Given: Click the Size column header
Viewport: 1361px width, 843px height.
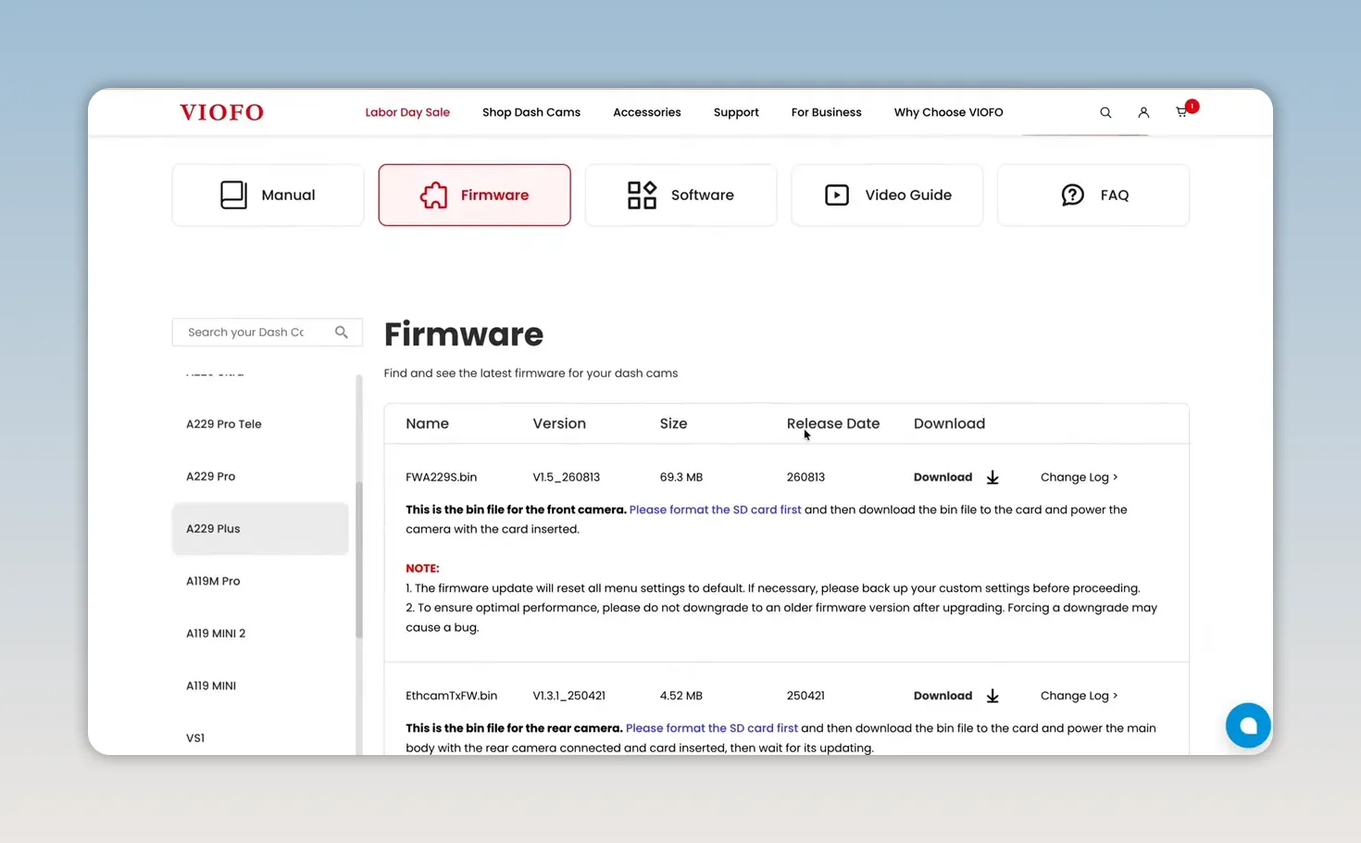Looking at the screenshot, I should [673, 423].
